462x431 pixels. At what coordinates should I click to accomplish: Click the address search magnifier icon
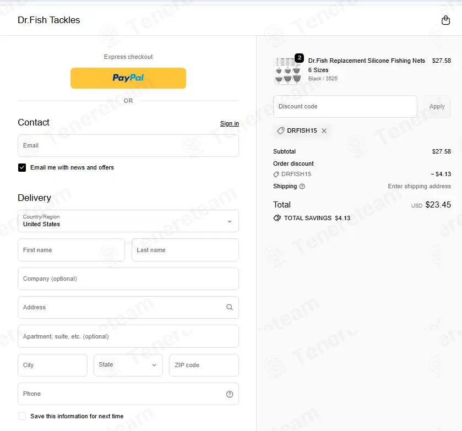click(x=230, y=307)
